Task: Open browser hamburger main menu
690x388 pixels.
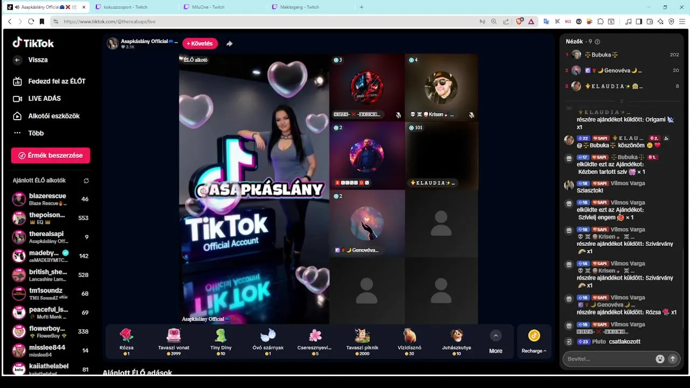Action: pos(682,22)
